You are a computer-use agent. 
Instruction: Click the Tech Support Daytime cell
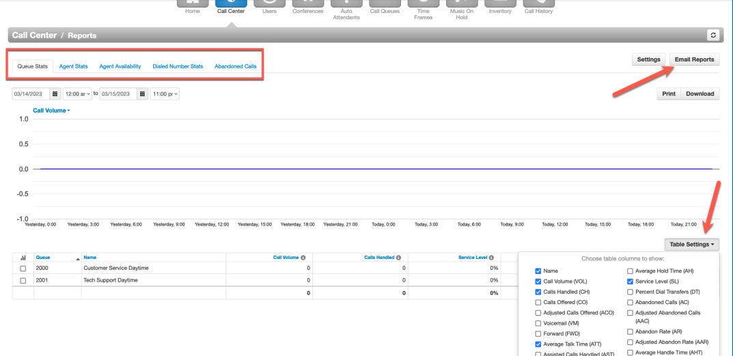click(x=153, y=281)
